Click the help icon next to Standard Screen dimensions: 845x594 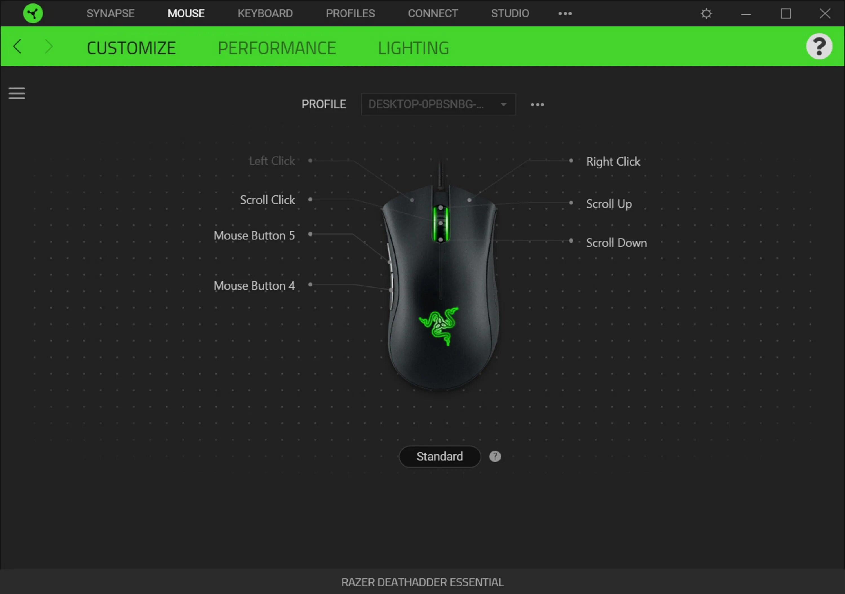pyautogui.click(x=495, y=456)
